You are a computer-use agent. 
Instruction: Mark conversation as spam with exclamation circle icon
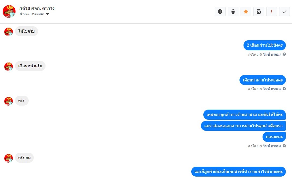coord(220,12)
